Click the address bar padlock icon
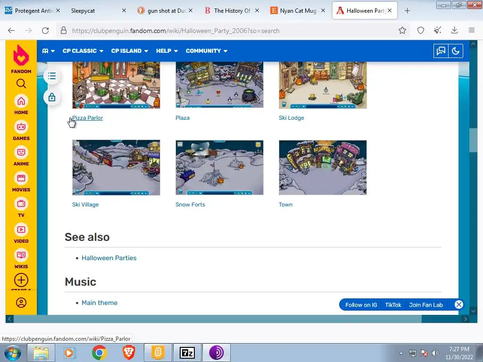Image resolution: width=483 pixels, height=362 pixels. click(64, 30)
